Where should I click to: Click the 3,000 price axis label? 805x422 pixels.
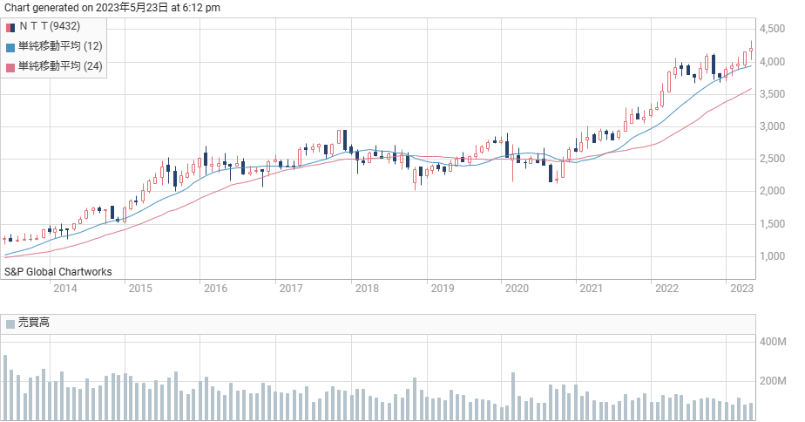point(772,126)
